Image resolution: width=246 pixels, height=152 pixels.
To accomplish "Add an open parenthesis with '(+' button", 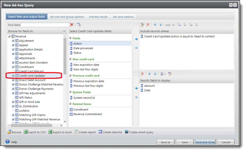I will click(180, 25).
